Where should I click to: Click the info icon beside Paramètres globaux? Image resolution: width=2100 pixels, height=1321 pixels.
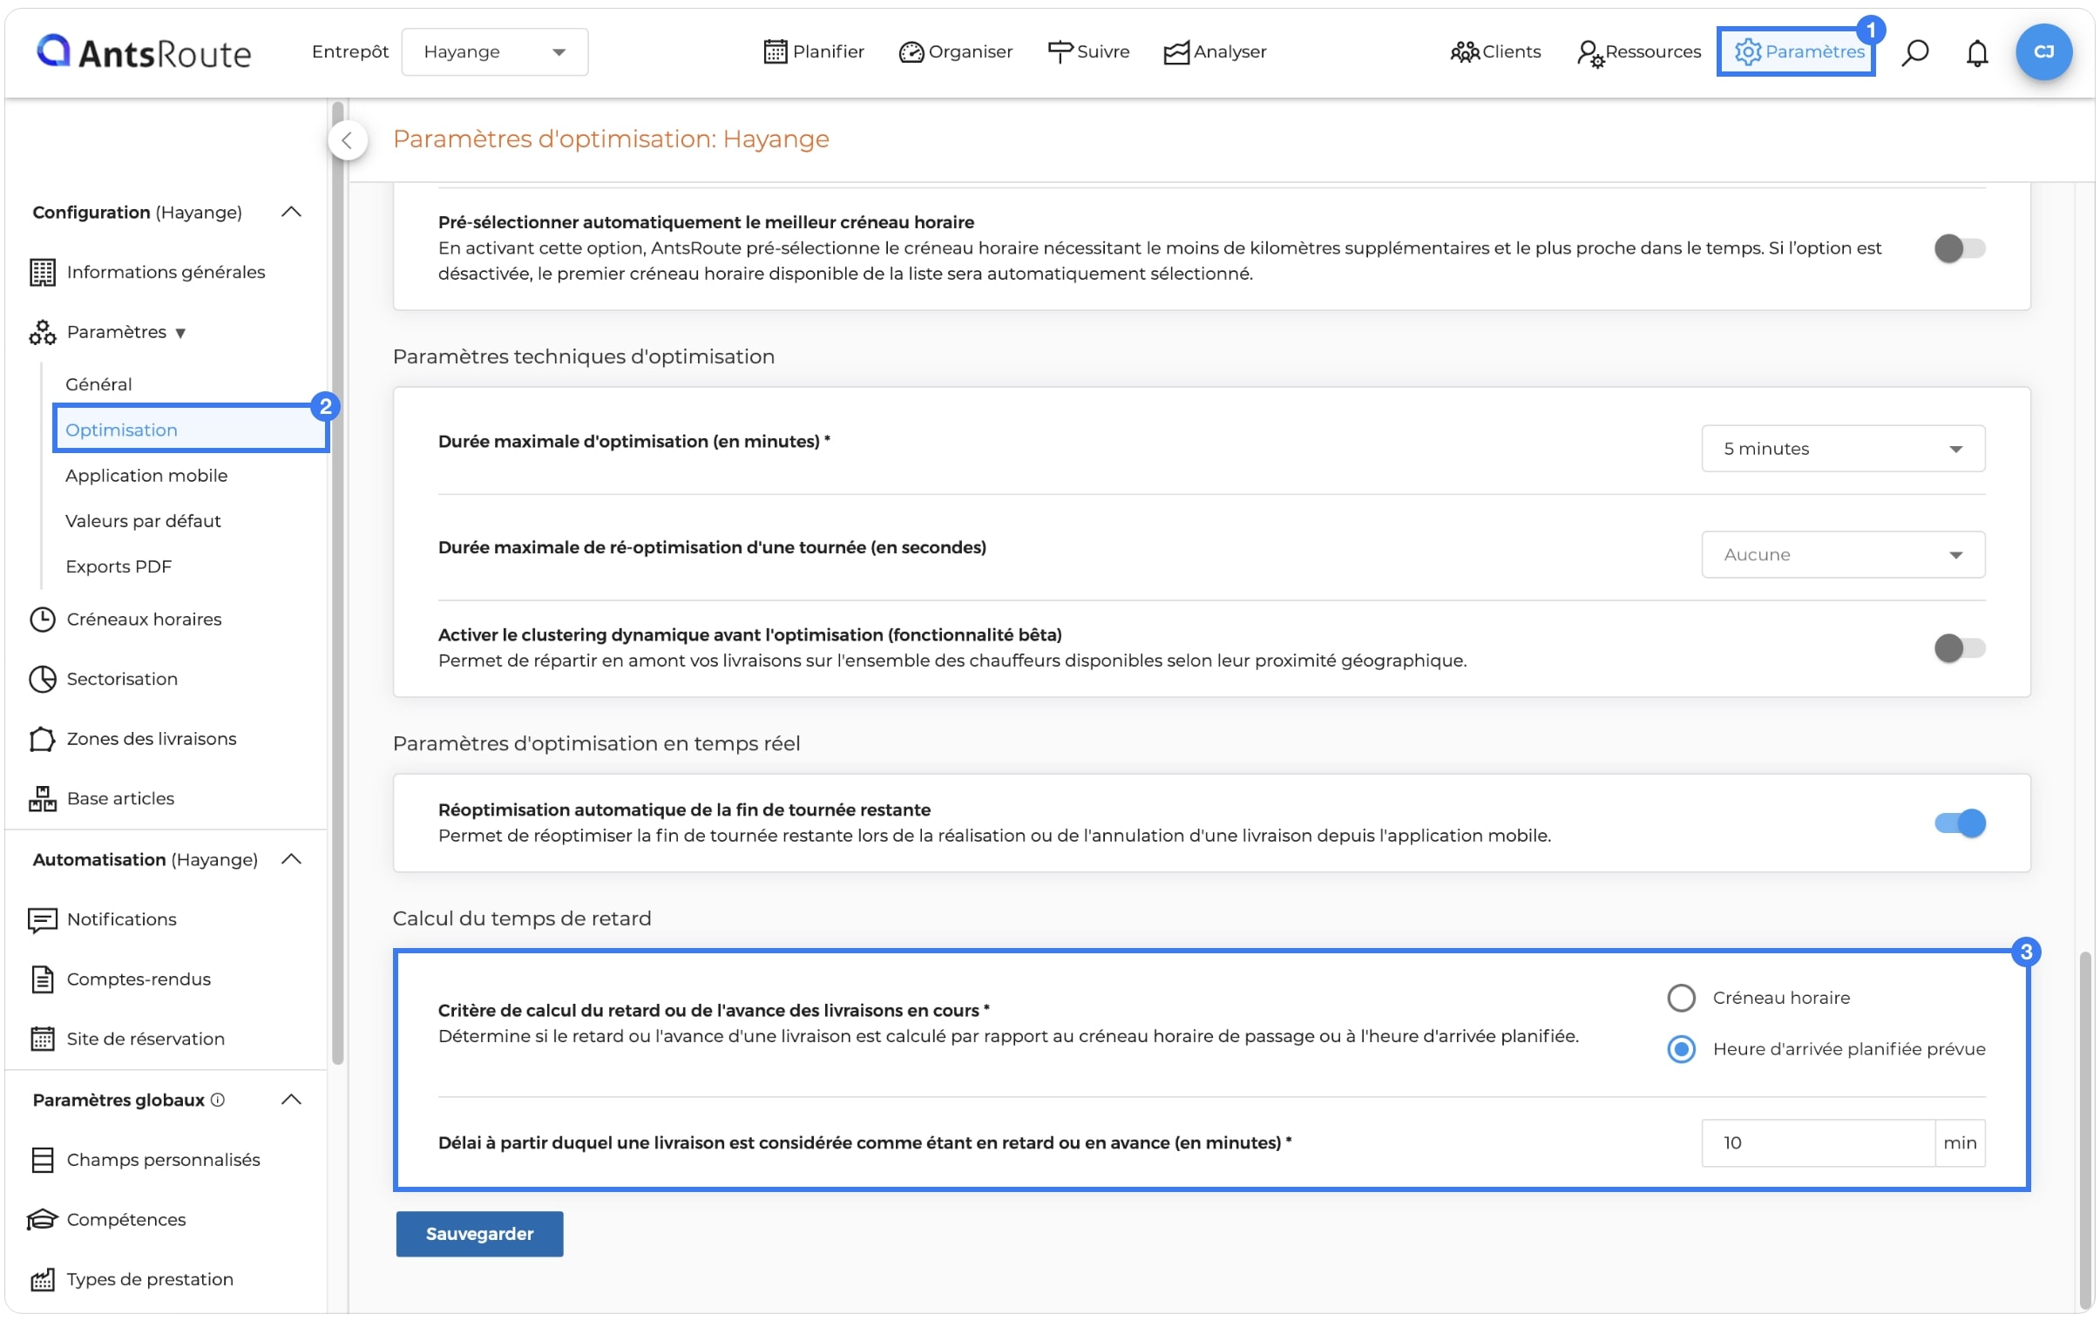[x=218, y=1100]
